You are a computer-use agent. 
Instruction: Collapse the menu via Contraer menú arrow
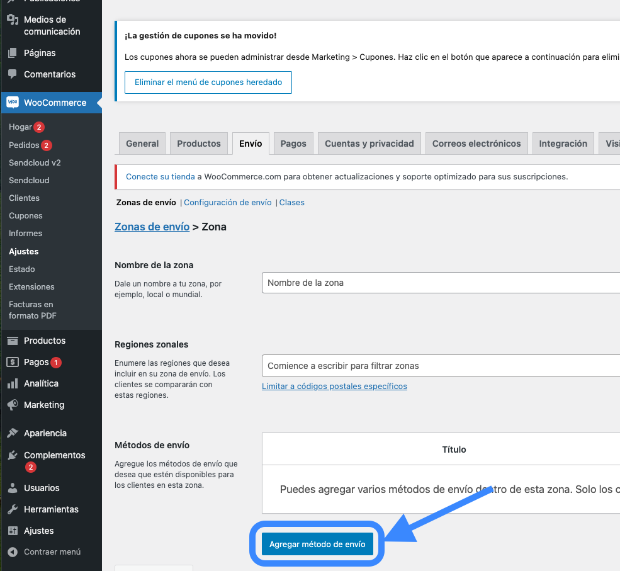(x=13, y=551)
